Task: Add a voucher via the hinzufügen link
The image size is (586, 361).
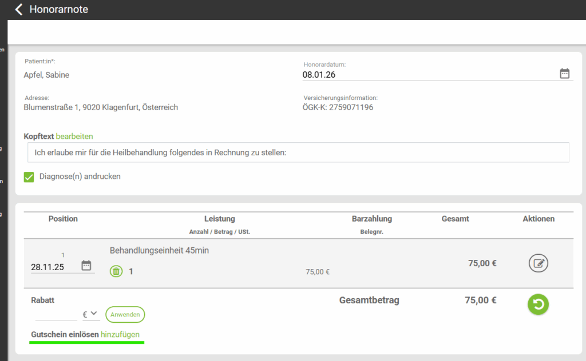Action: [x=120, y=335]
